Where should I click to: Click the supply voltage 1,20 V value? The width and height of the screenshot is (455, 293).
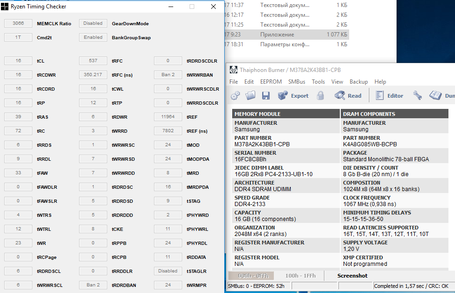[x=351, y=249]
